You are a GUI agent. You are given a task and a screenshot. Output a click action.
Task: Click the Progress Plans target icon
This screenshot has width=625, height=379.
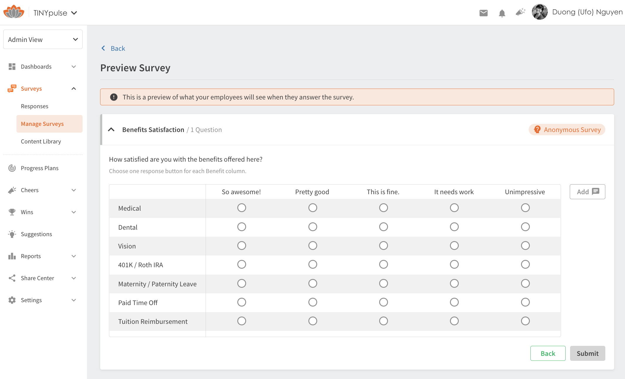click(x=12, y=168)
